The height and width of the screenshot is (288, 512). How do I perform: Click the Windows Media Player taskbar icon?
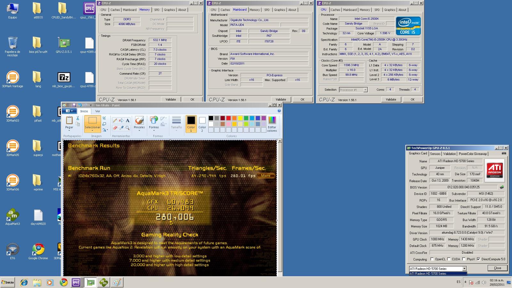point(50,282)
